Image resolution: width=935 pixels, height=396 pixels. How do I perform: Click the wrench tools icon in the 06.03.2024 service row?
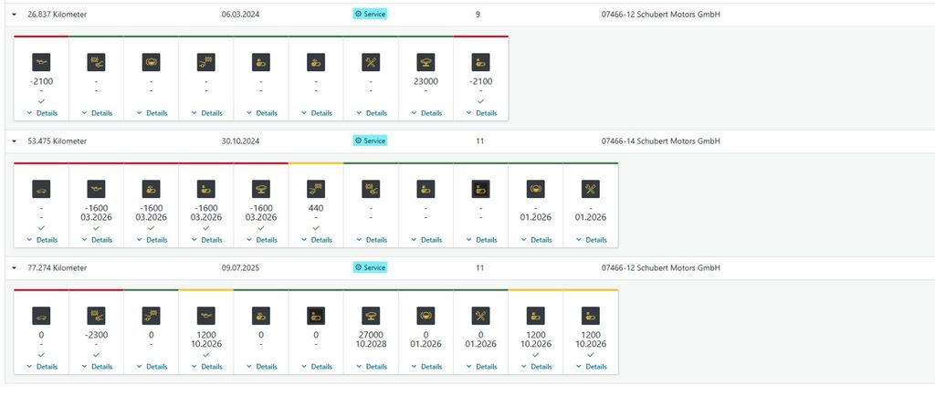pos(371,63)
